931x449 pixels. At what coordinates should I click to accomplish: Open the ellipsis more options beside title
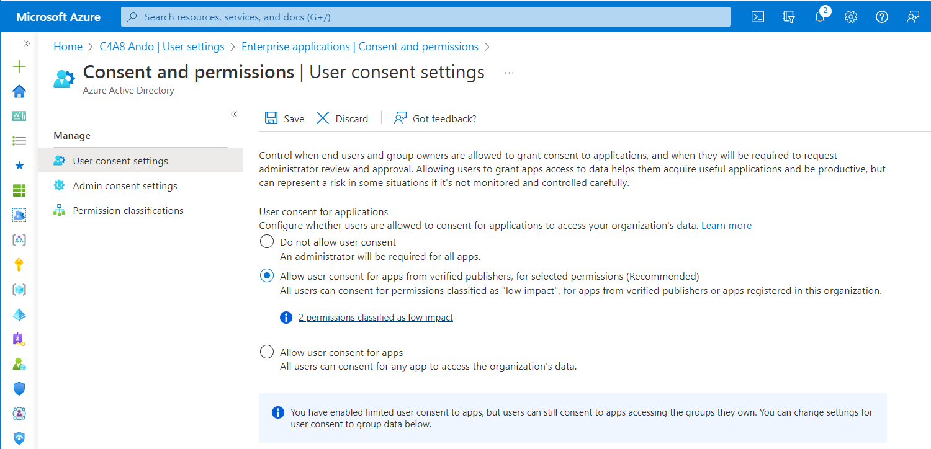coord(510,73)
